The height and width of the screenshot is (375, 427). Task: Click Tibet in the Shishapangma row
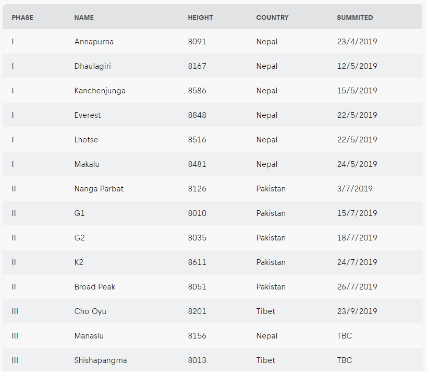click(265, 360)
